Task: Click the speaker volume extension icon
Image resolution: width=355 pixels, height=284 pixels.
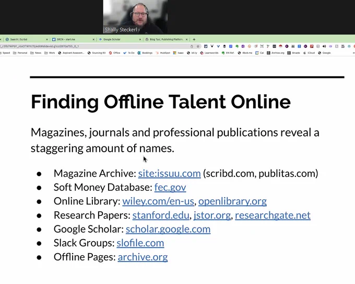Action: click(x=324, y=46)
